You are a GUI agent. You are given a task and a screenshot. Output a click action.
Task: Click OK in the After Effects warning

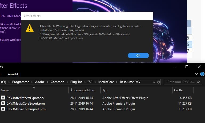tap(138, 55)
